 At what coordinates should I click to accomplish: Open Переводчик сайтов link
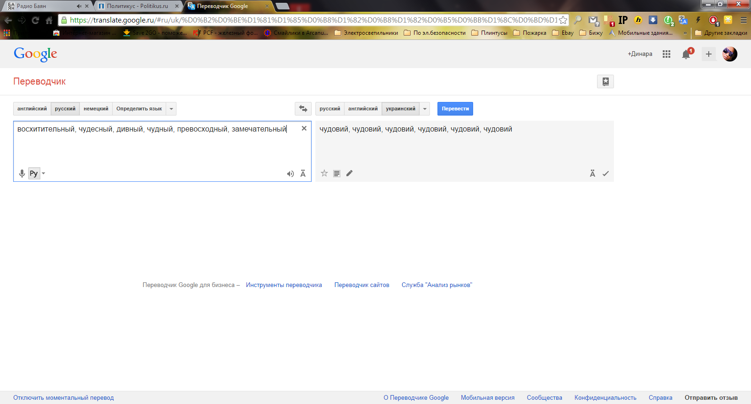[x=362, y=285]
